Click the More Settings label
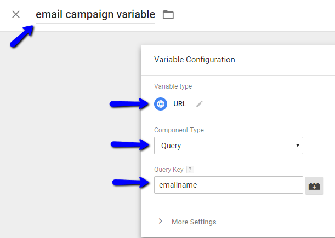This screenshot has height=238, width=335. point(194,222)
